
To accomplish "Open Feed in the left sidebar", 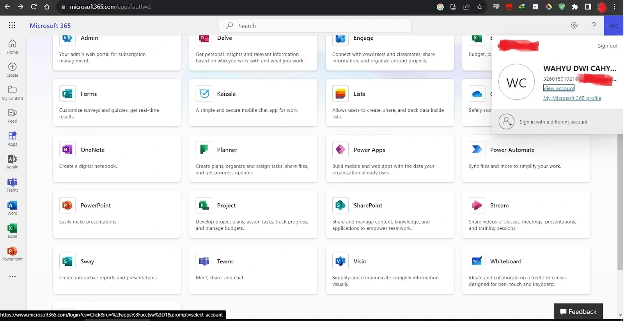I will (12, 116).
